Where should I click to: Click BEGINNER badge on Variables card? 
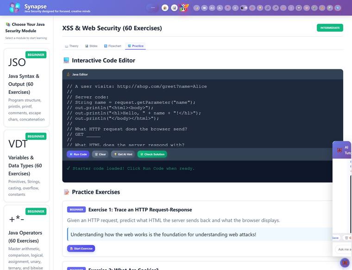pos(36,136)
